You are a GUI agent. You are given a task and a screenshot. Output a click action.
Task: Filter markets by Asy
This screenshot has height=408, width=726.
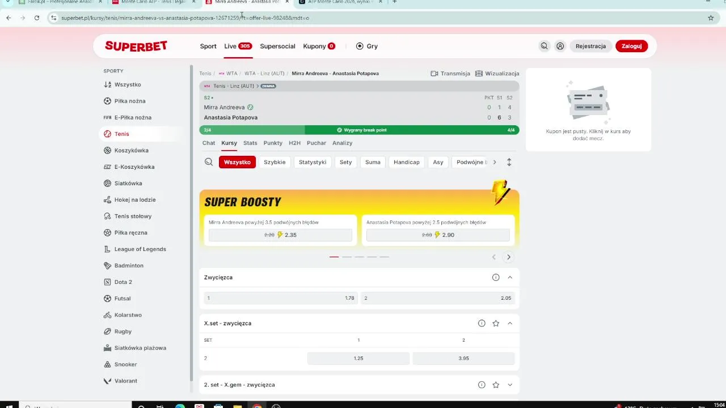[438, 162]
